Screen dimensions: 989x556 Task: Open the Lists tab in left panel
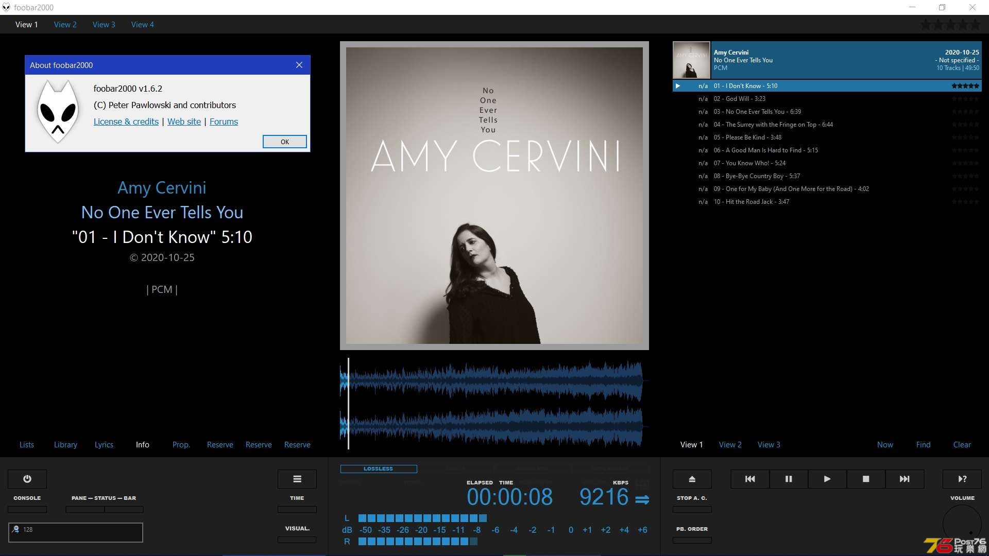27,445
